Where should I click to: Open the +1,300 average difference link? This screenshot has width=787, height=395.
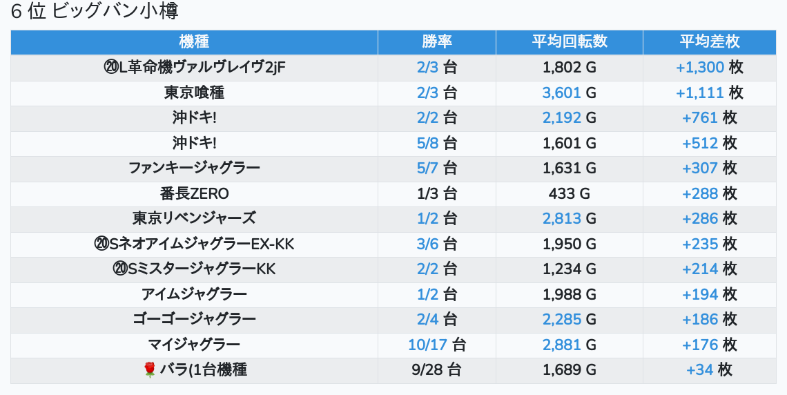click(700, 68)
